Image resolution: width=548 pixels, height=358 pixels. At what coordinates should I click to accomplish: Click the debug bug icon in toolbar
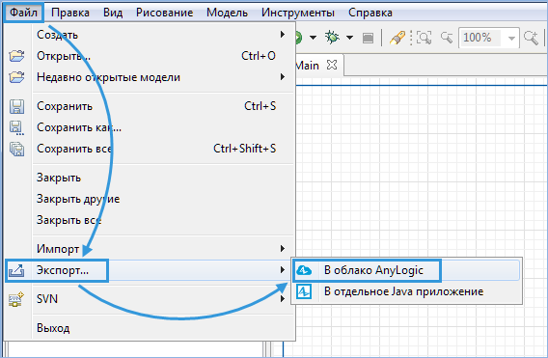(332, 37)
